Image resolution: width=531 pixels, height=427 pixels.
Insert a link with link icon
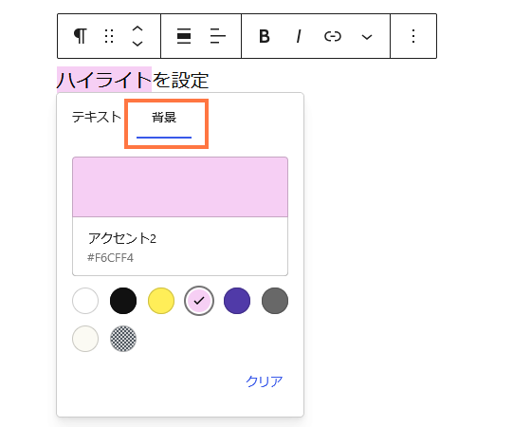(x=333, y=36)
